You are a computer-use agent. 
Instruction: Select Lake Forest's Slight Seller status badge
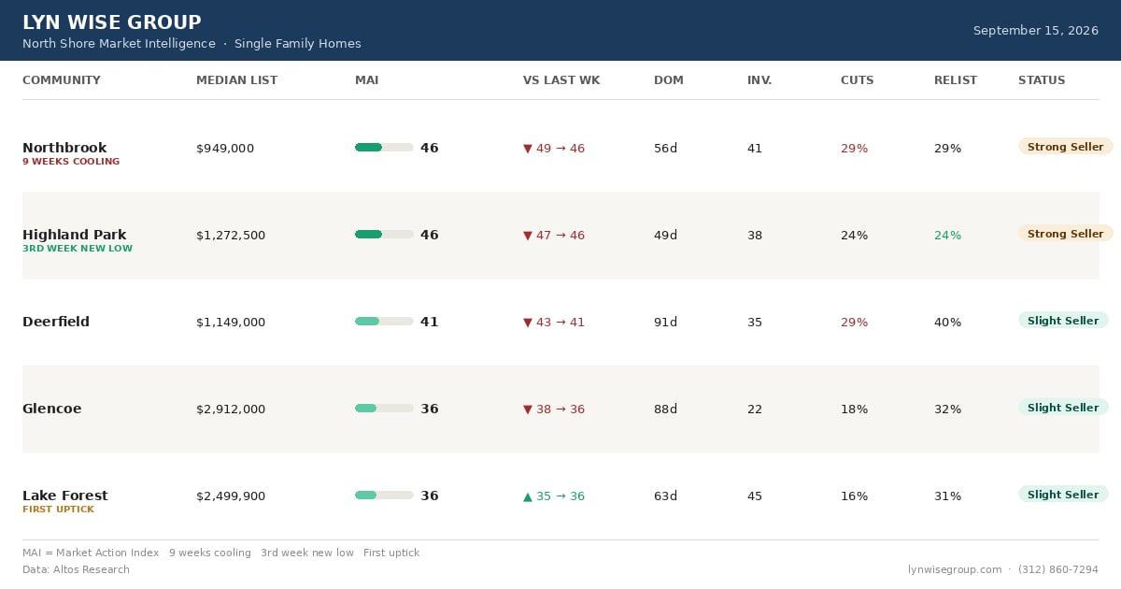pyautogui.click(x=1063, y=495)
